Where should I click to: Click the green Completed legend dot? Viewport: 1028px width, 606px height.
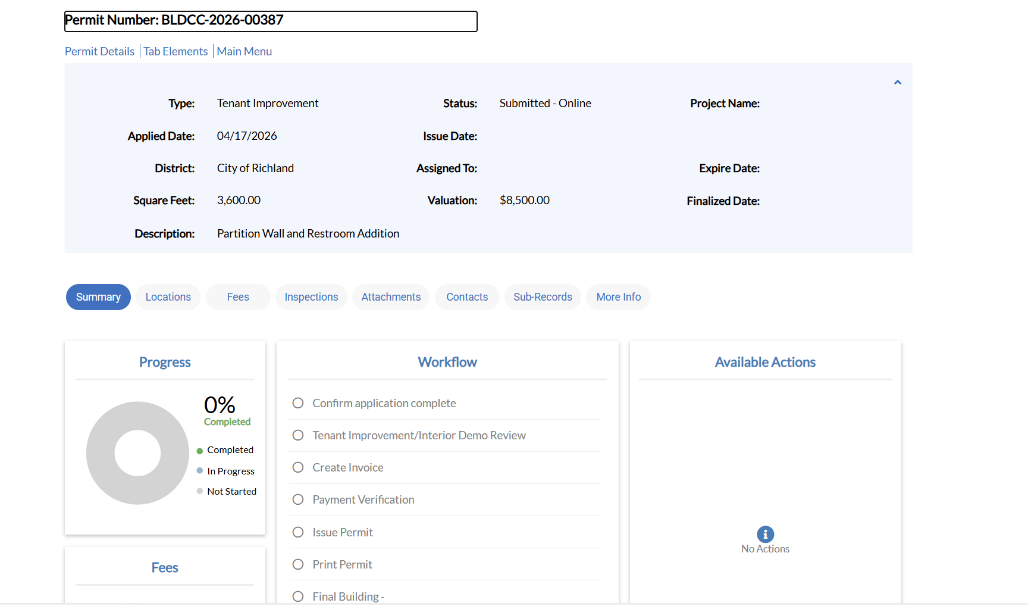200,451
